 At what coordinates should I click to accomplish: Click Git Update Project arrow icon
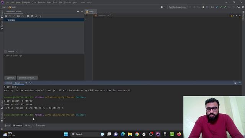217,7
